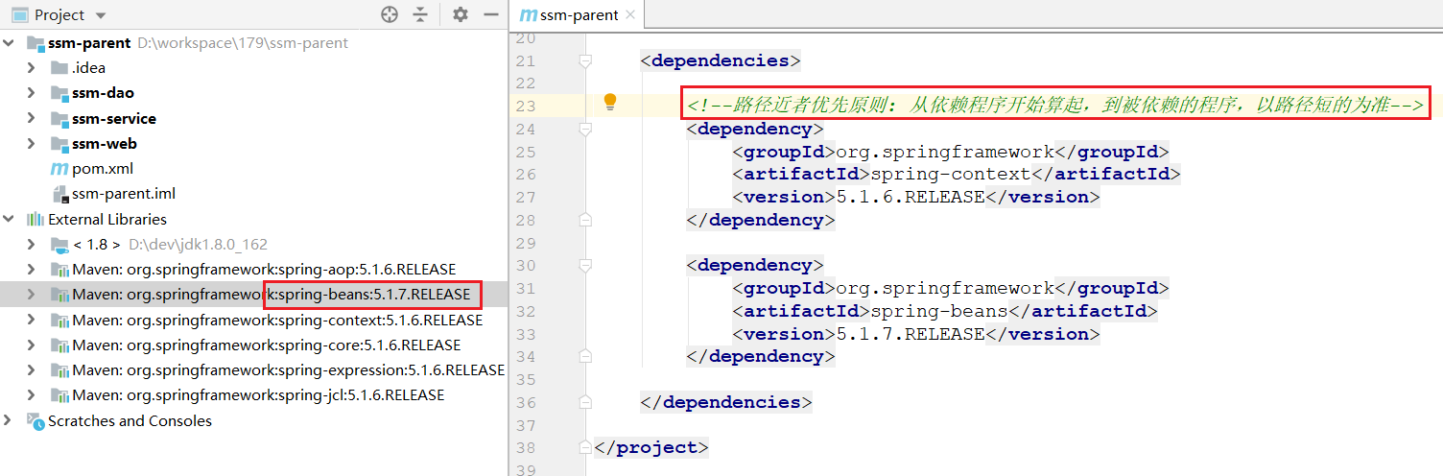Close the ssm-parent editor tab
Image resolution: width=1443 pixels, height=476 pixels.
[629, 15]
